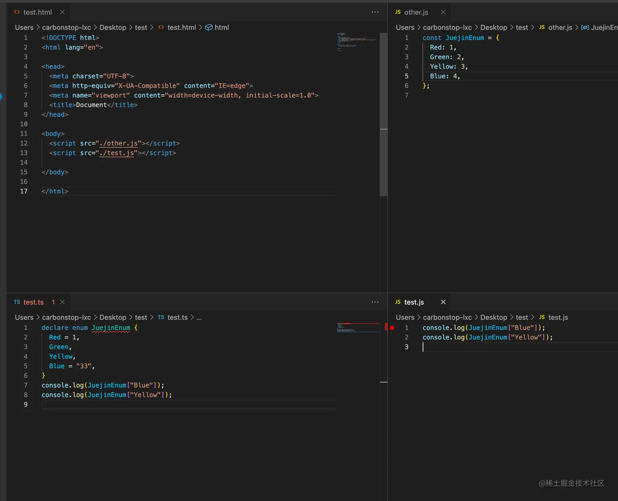Expand the ellipsis breadcrumb in test.ts path

click(x=199, y=317)
